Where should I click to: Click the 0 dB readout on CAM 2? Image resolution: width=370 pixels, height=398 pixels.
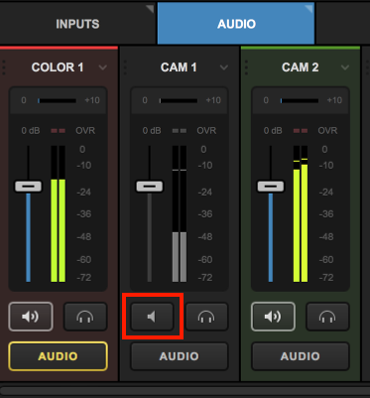pos(273,131)
